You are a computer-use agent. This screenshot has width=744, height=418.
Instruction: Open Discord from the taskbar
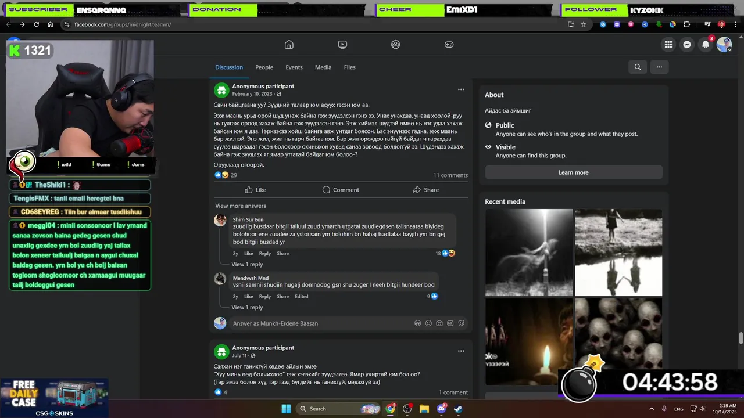[x=442, y=409]
